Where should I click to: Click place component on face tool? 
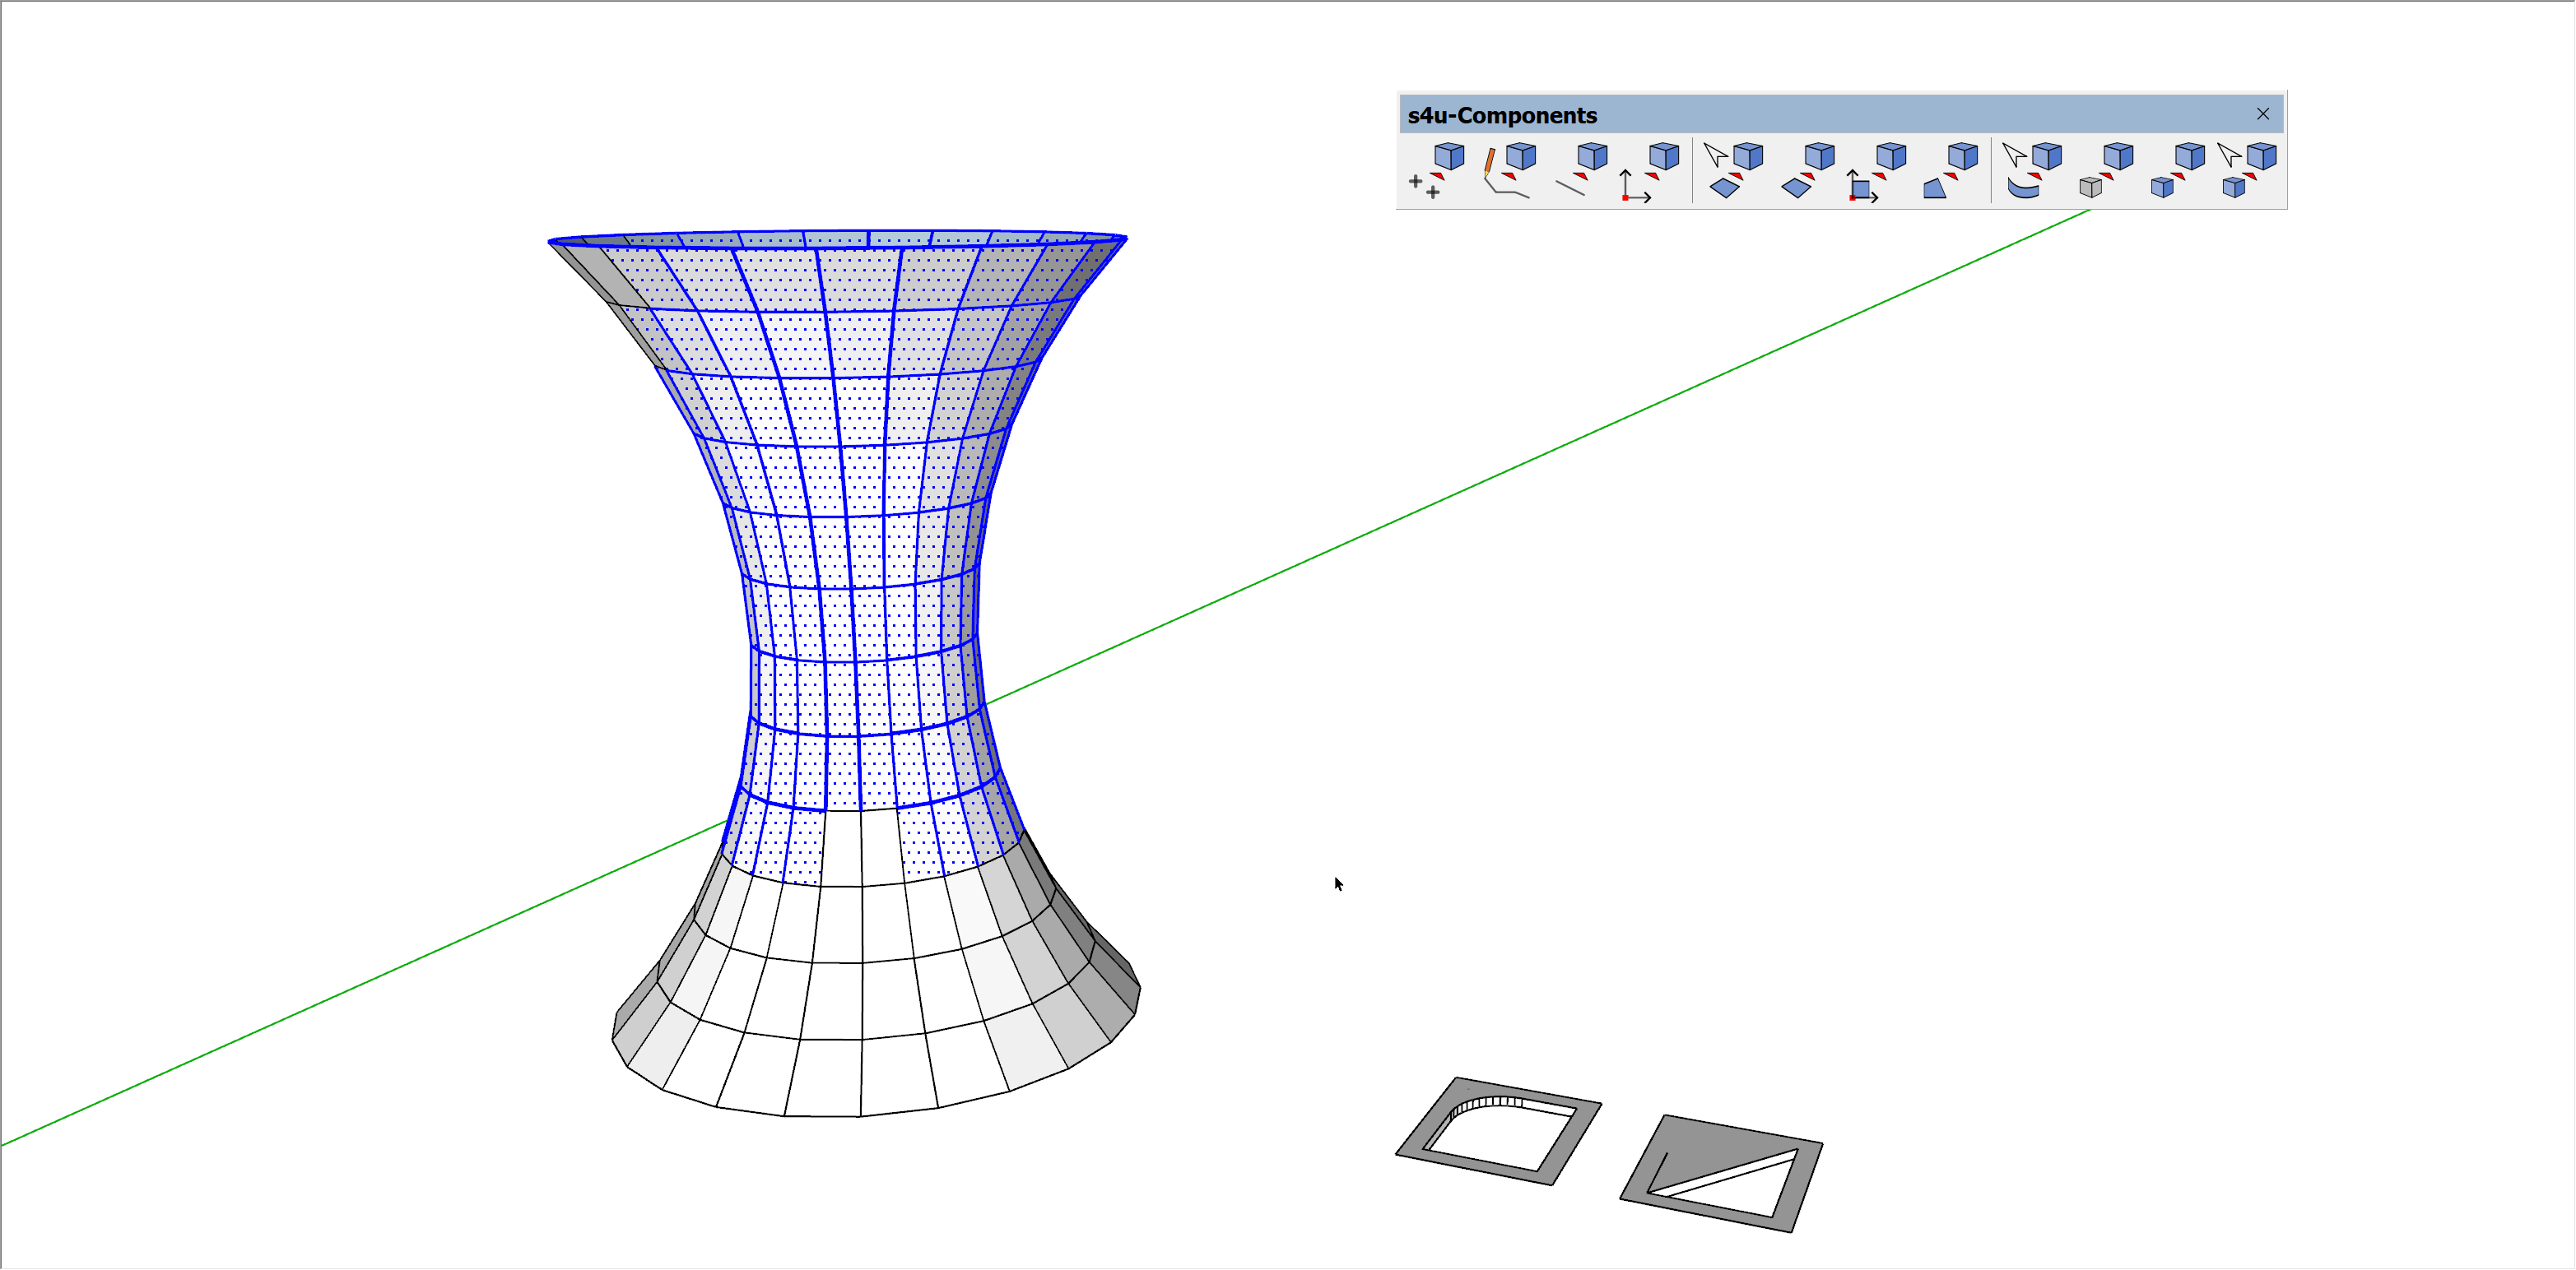tap(1807, 171)
